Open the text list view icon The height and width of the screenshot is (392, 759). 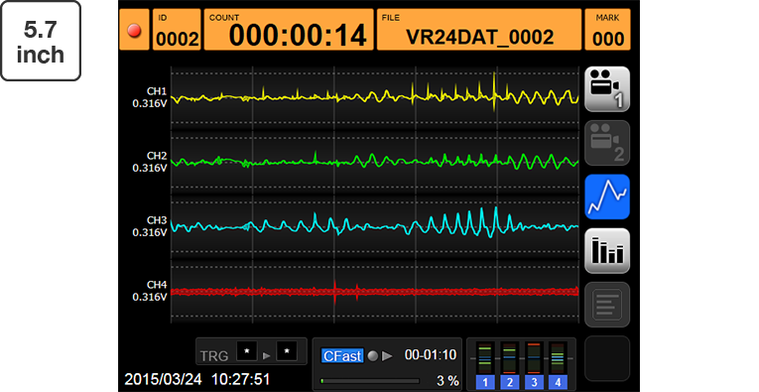tap(607, 305)
